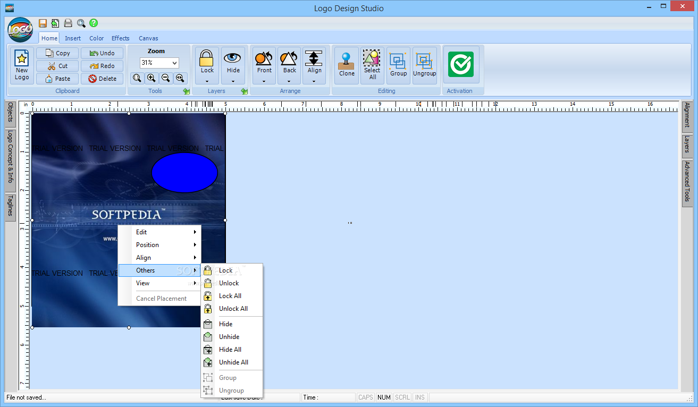Screen dimensions: 698x407
Task: Bring object to Front via ribbon icon
Action: [264, 58]
